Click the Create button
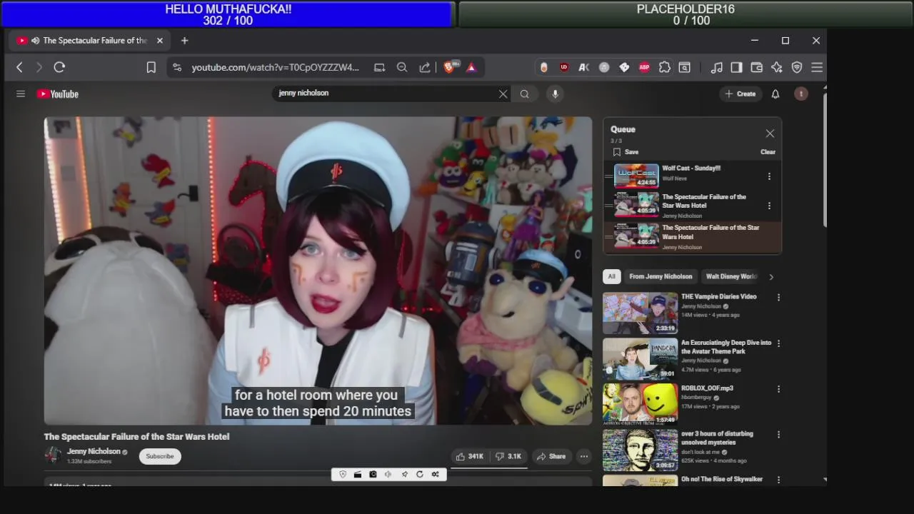The height and width of the screenshot is (514, 914). pos(740,94)
